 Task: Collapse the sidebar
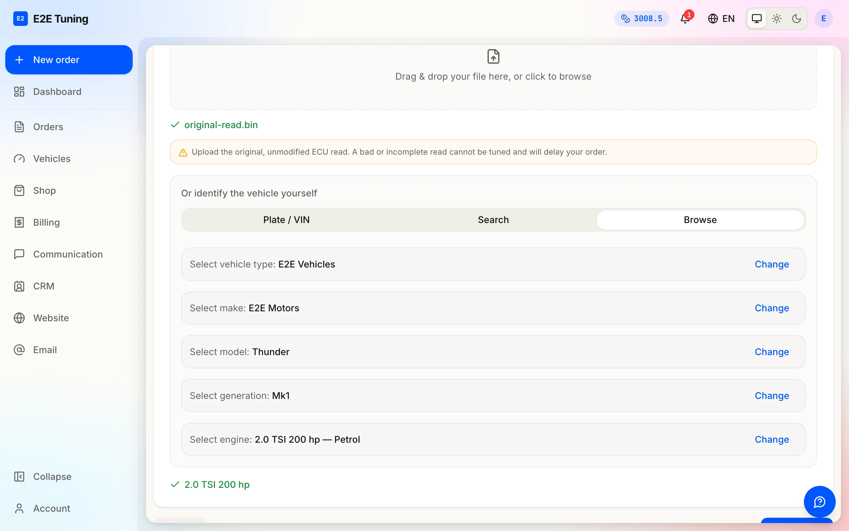[69, 477]
